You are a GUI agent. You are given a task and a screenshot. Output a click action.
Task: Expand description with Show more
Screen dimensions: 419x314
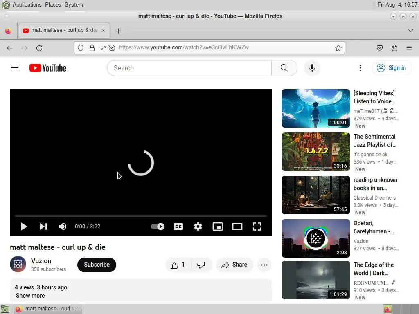[x=30, y=296]
